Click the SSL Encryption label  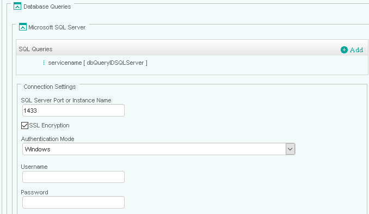tap(49, 125)
